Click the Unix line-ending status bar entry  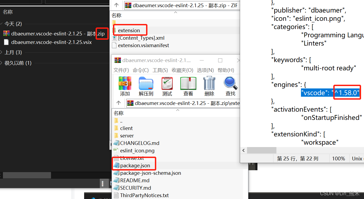tap(357, 159)
